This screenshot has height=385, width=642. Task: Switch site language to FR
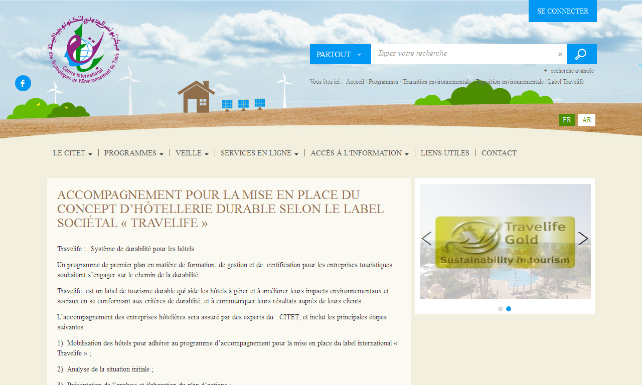coord(567,120)
